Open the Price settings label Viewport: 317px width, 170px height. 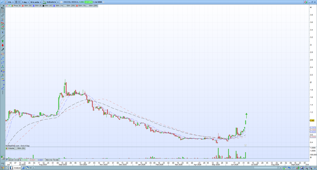point(14,6)
